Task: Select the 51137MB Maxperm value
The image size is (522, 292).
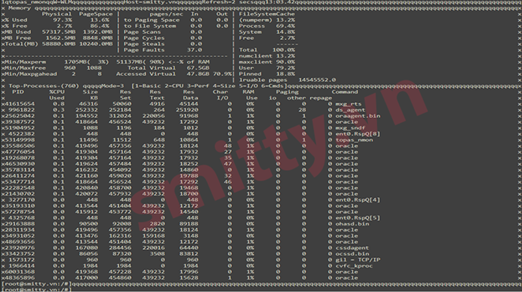Action: (129, 62)
